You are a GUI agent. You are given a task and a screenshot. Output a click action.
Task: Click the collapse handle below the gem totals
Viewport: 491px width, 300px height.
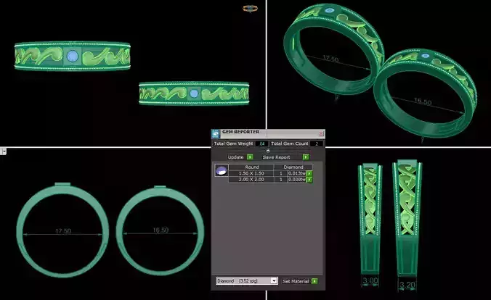pyautogui.click(x=268, y=150)
